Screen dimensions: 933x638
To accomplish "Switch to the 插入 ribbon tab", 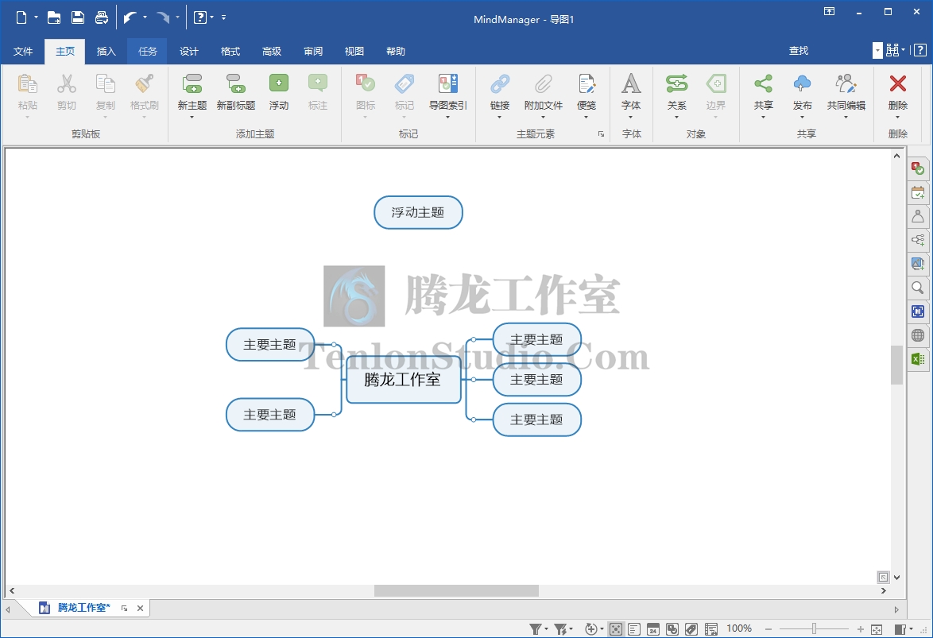I will [106, 51].
